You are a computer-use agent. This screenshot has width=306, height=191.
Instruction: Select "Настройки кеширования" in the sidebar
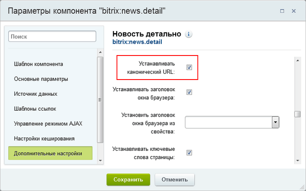[x=44, y=139]
